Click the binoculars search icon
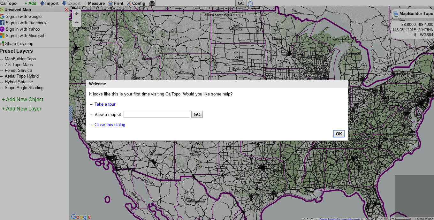 (152, 3)
